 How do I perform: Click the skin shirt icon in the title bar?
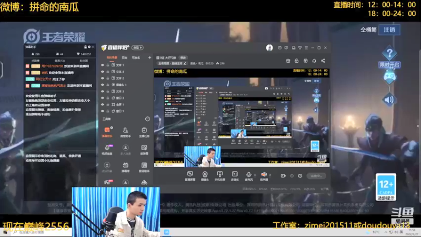(x=300, y=48)
